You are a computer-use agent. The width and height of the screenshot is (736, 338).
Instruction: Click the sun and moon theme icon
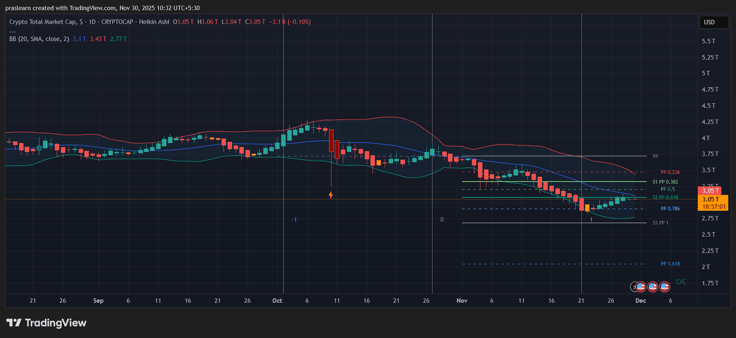(681, 282)
